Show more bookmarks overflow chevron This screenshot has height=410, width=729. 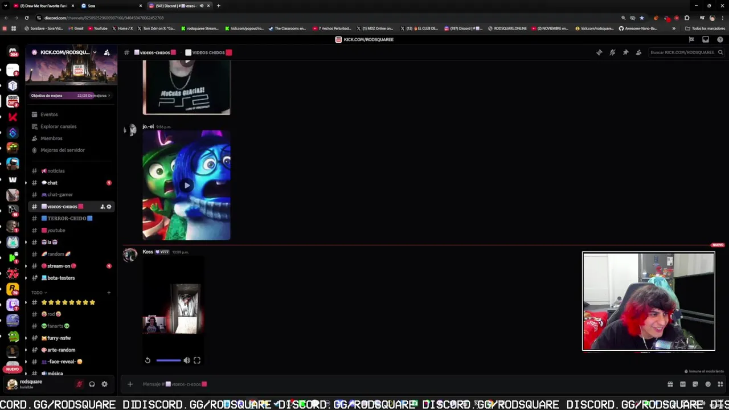click(x=674, y=28)
